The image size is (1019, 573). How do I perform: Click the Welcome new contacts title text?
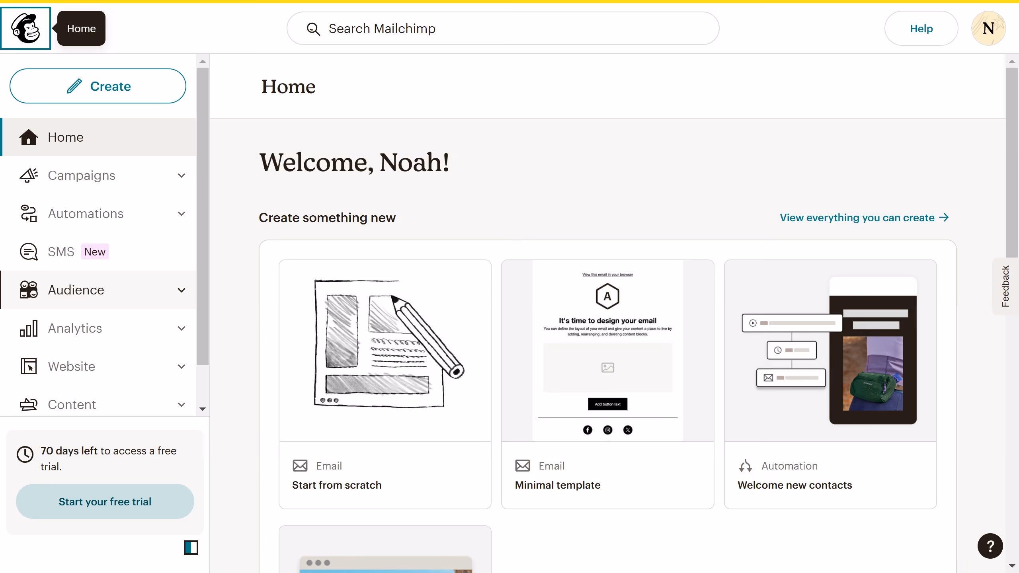click(x=795, y=485)
